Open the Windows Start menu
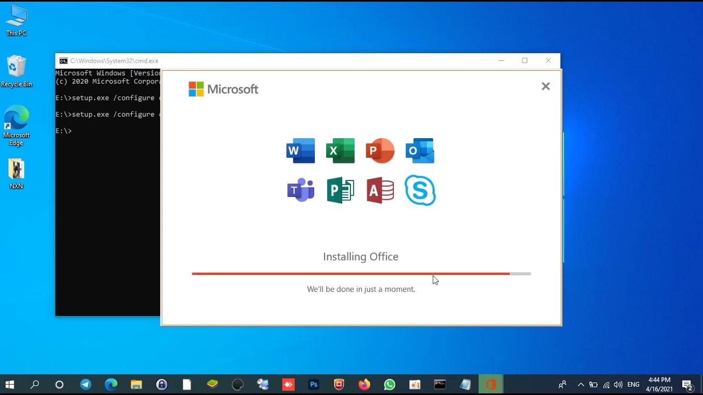Image resolution: width=703 pixels, height=395 pixels. coord(9,385)
